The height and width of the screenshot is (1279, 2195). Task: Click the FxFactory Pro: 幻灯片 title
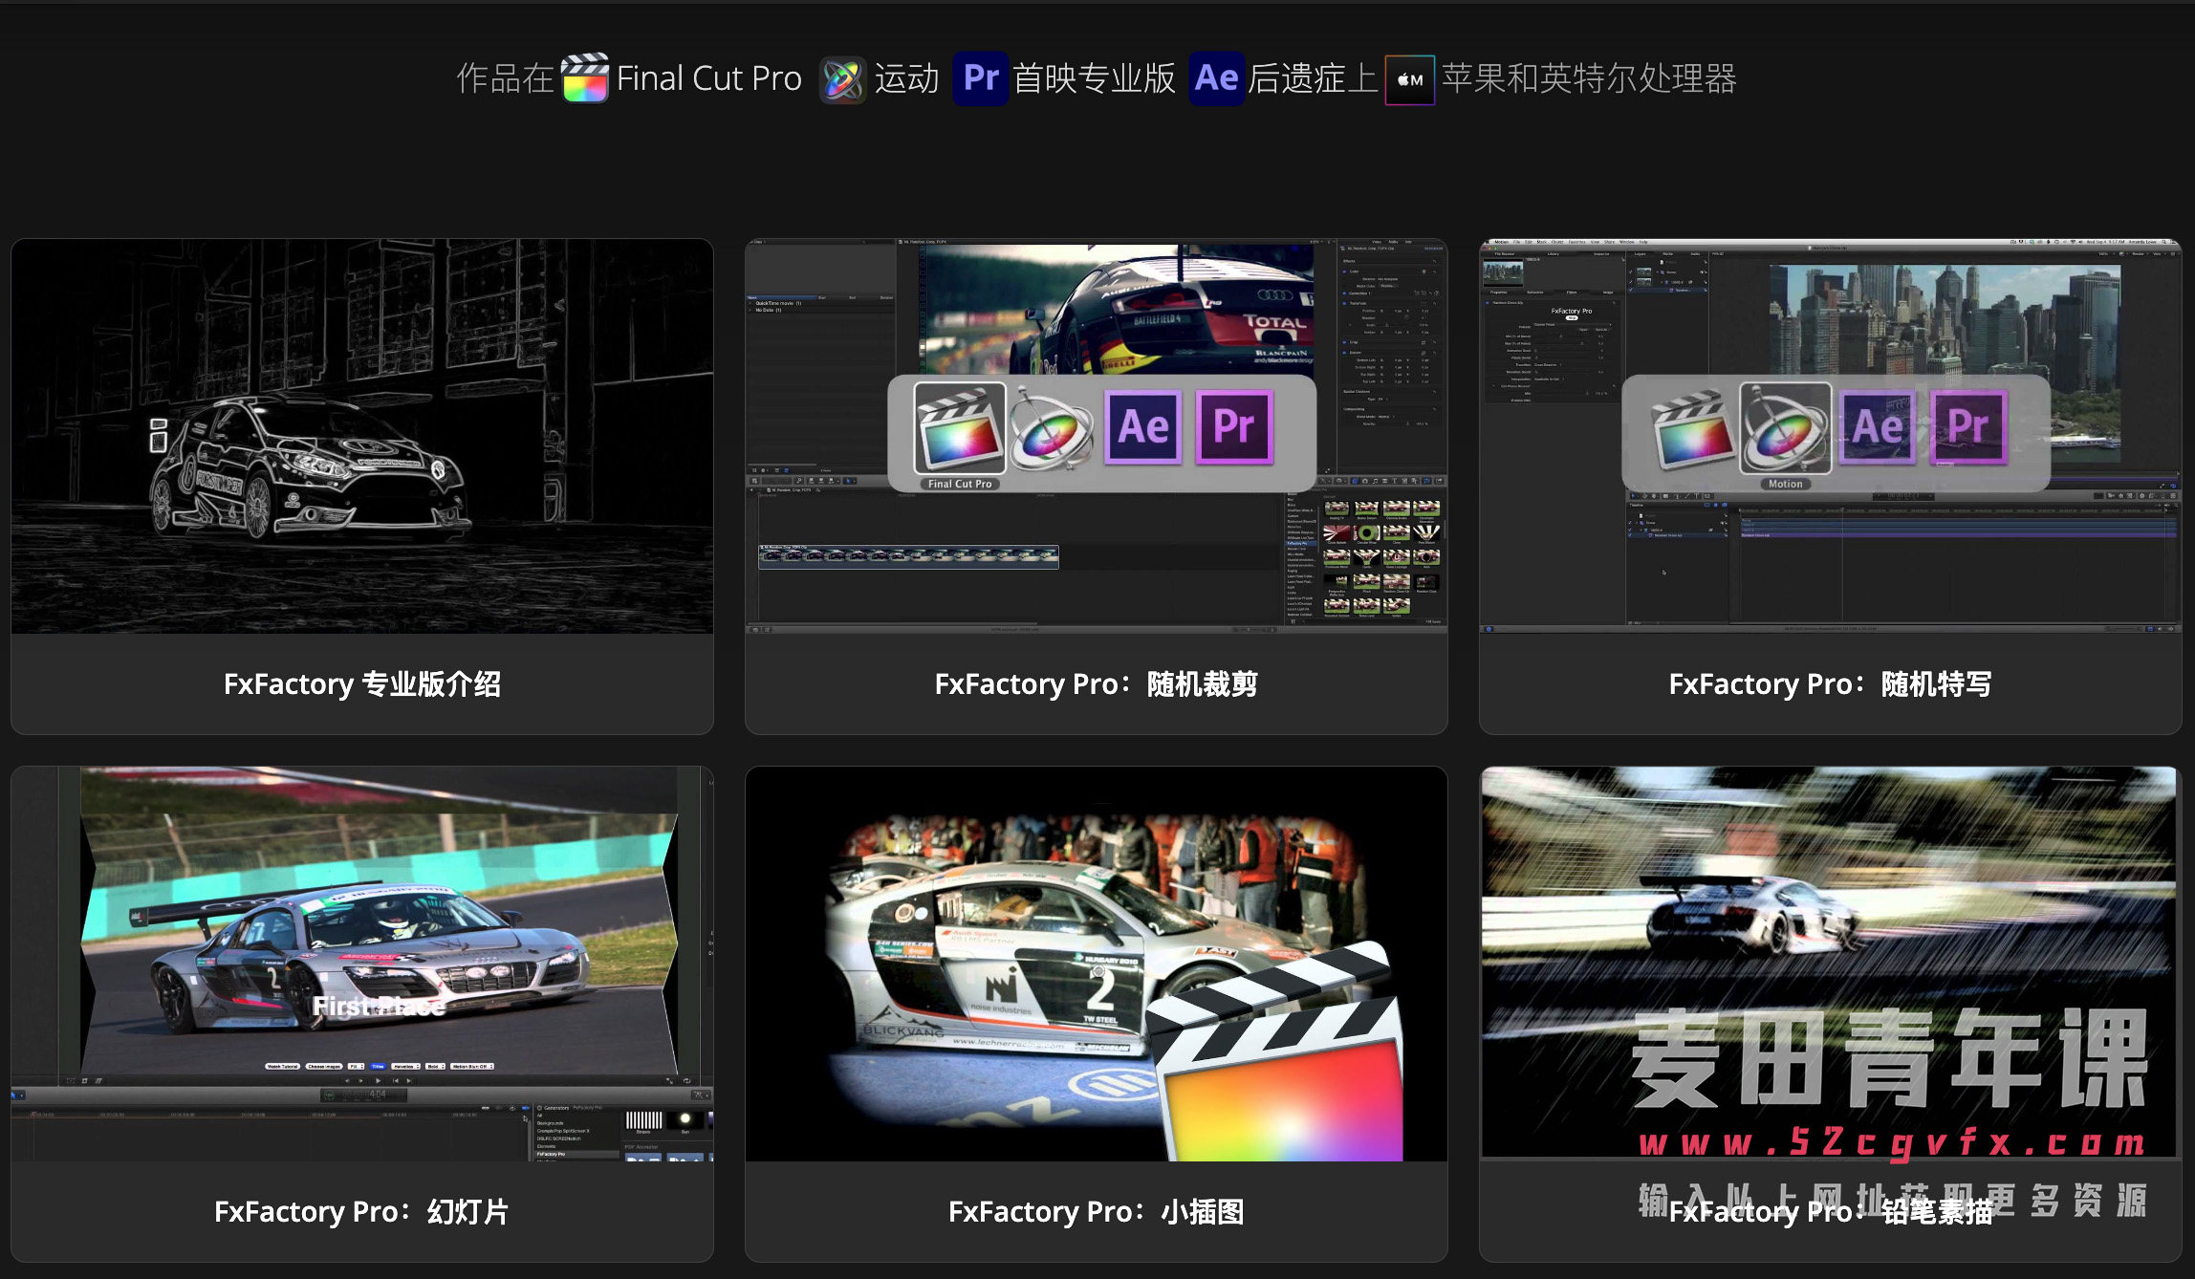click(x=362, y=1212)
